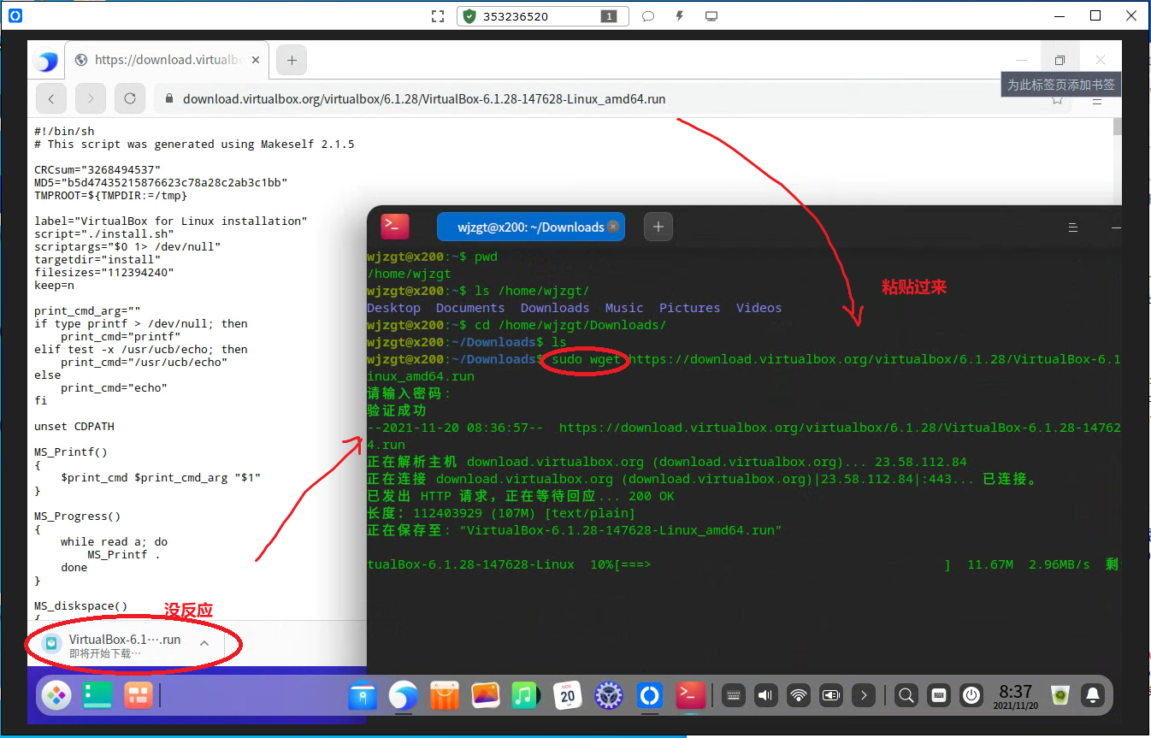
Task: Open a new browser tab
Action: 292,60
